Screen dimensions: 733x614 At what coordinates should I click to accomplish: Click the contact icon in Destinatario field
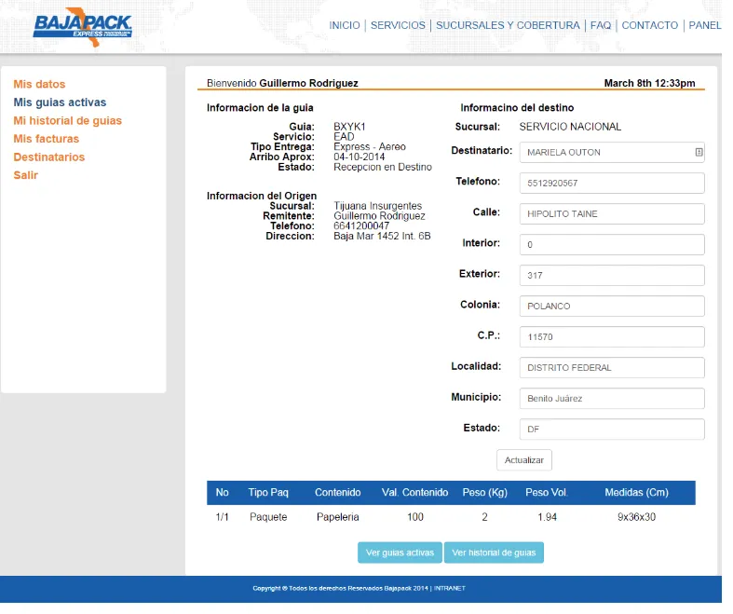click(699, 152)
